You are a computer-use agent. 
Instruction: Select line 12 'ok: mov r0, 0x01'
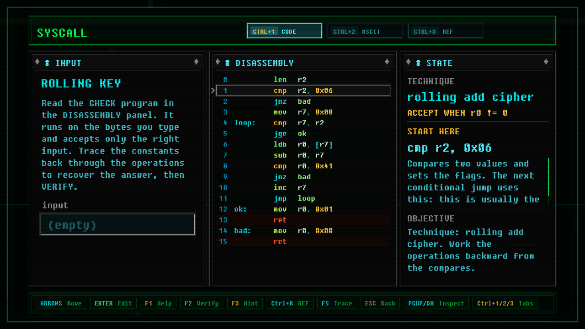coord(303,209)
